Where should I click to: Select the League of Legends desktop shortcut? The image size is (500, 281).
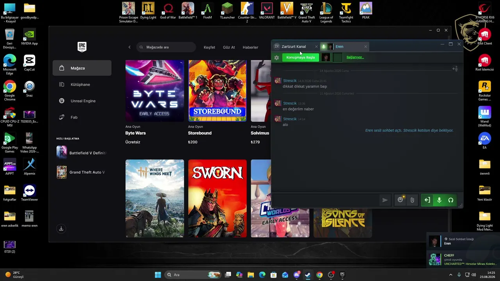(326, 12)
